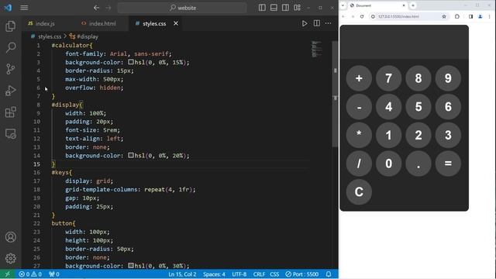496x279 pixels.
Task: Open a new browser tab
Action: pos(413,5)
